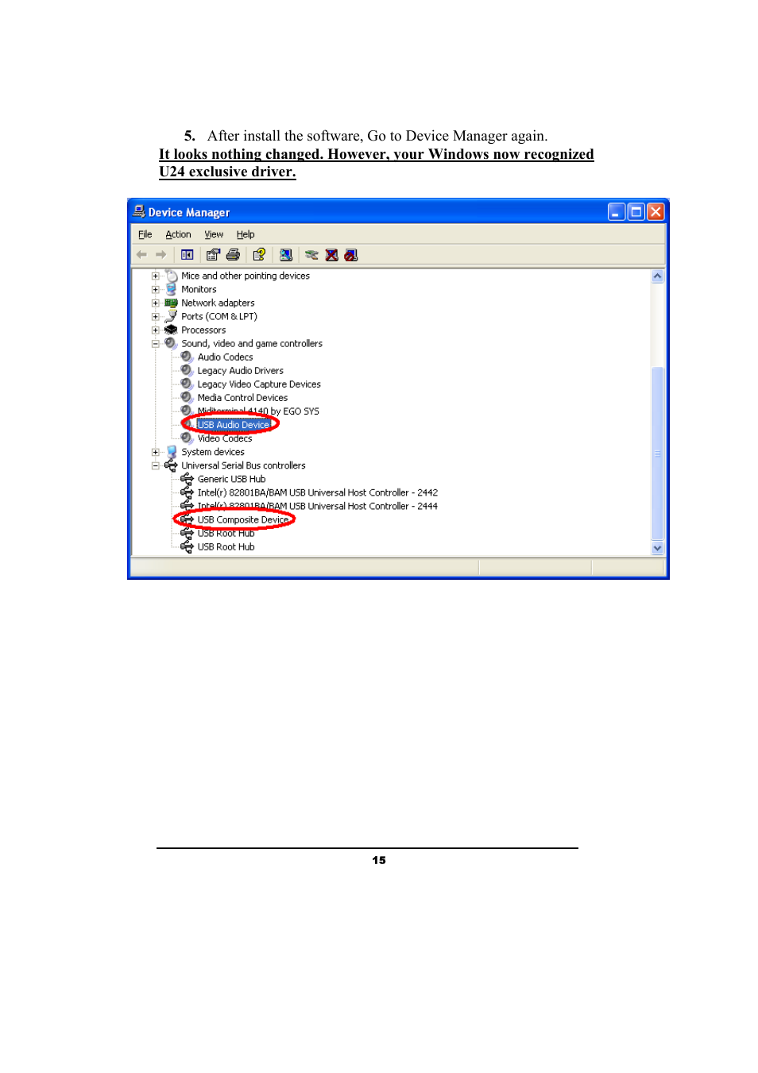Click the Monitors category icon
The image size is (758, 1073).
tap(171, 289)
